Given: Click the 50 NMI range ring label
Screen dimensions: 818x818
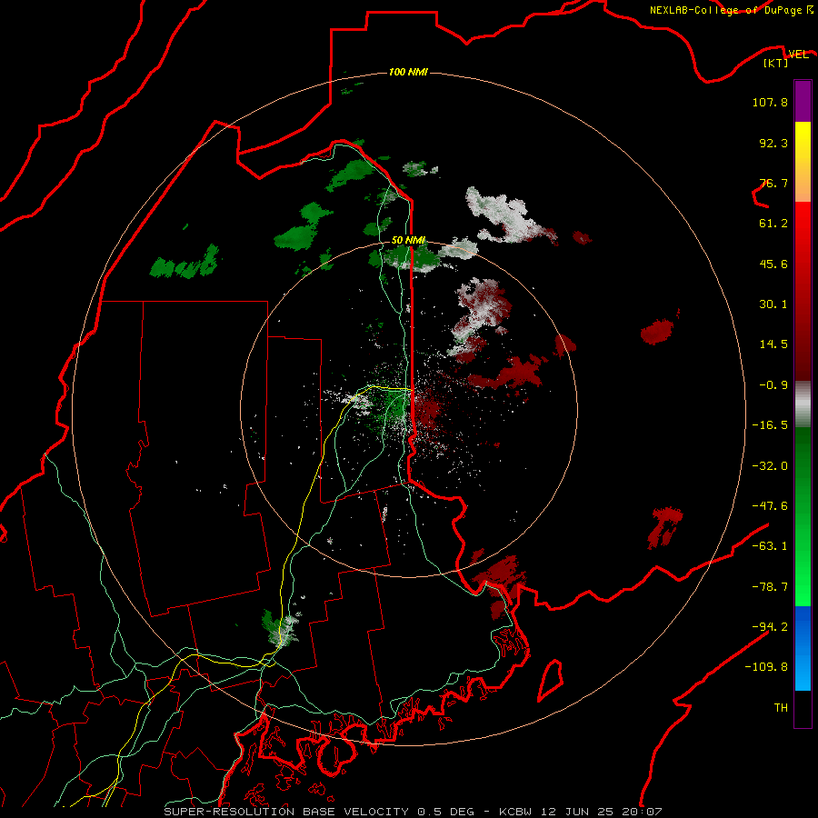Looking at the screenshot, I should 408,241.
